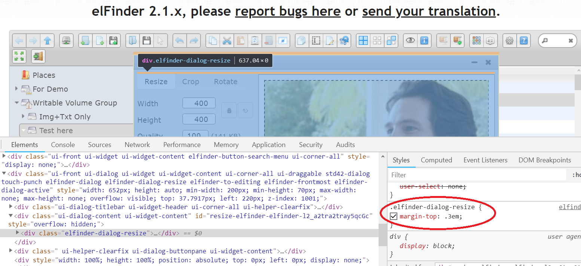Open the Console tab in DevTools
Screen dimensions: 581x266
click(62, 145)
